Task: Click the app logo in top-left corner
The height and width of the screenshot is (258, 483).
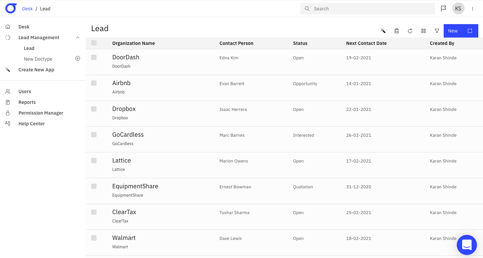Action: coord(11,8)
